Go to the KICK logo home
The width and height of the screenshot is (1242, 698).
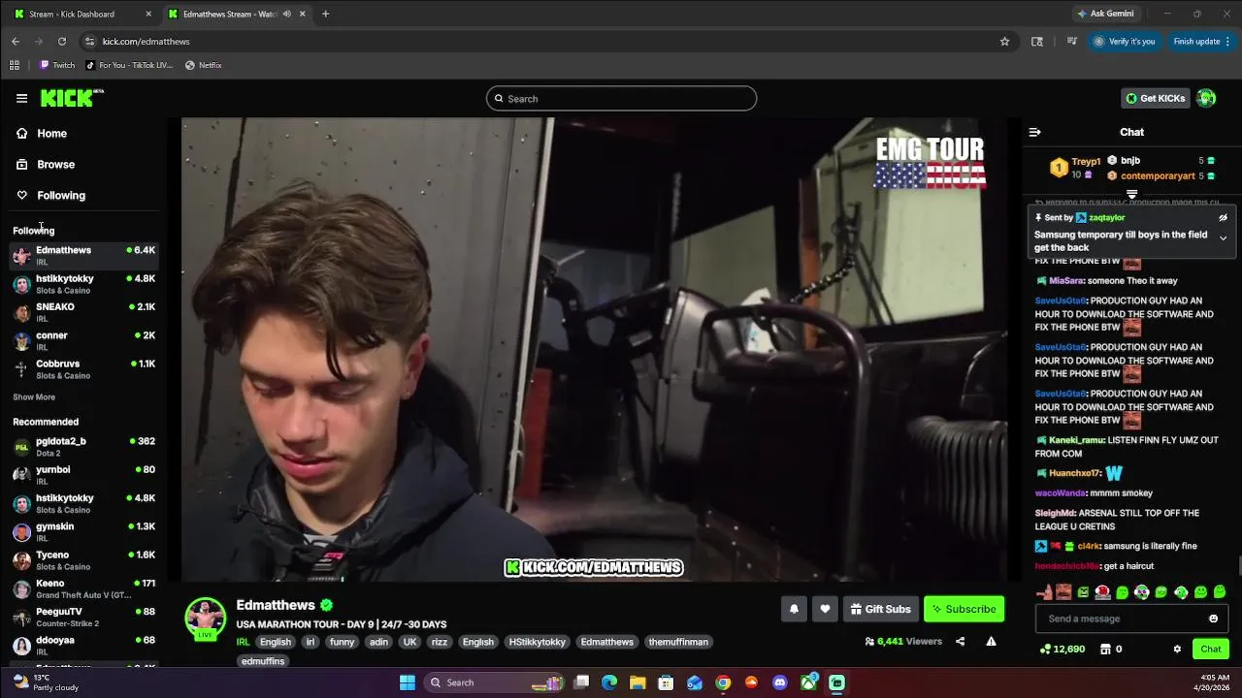[x=72, y=98]
